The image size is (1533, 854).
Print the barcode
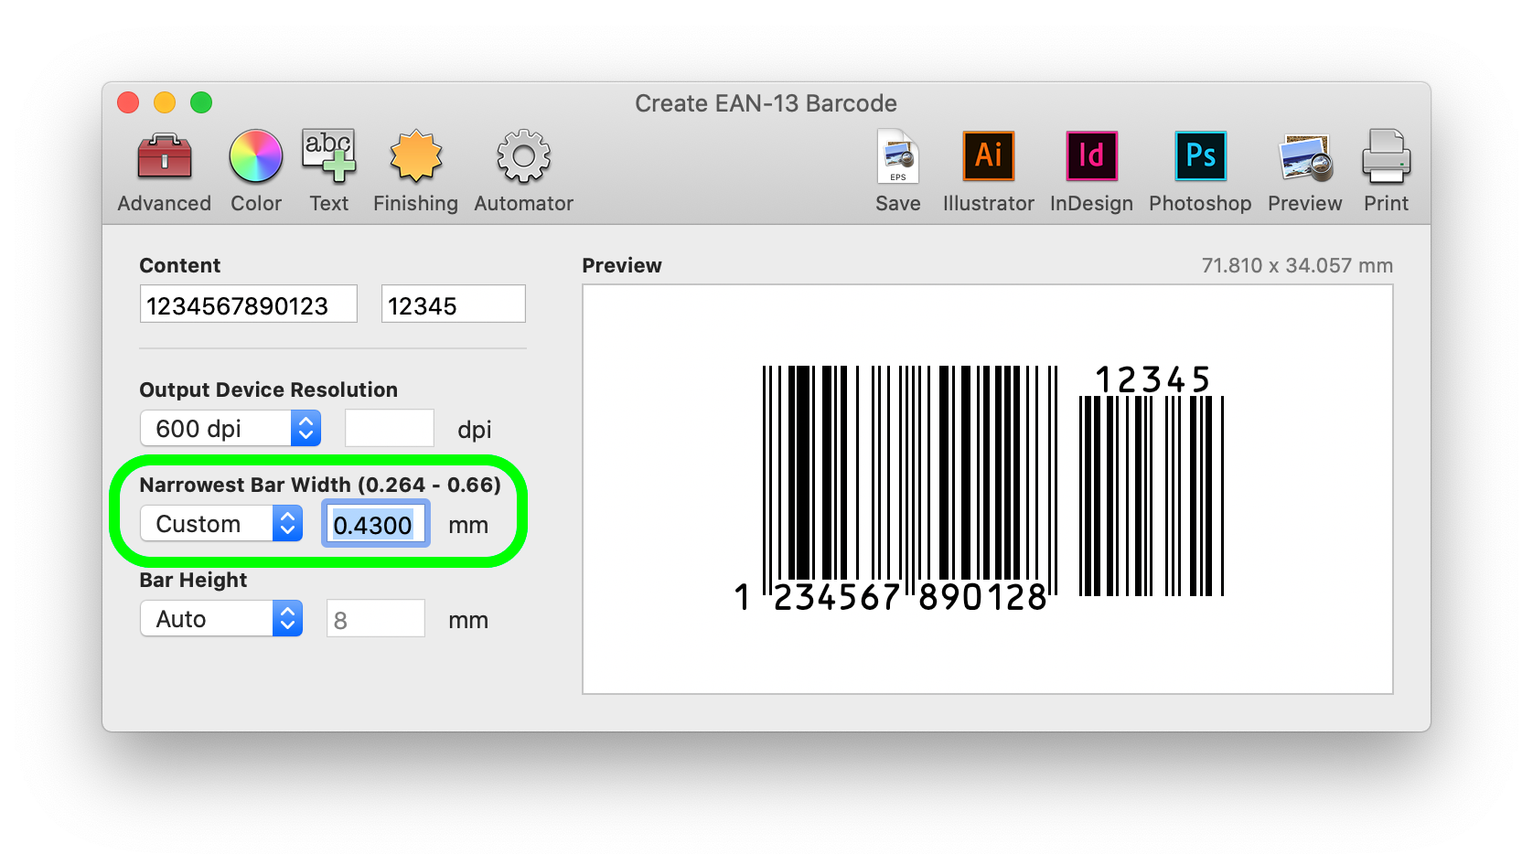coord(1386,171)
